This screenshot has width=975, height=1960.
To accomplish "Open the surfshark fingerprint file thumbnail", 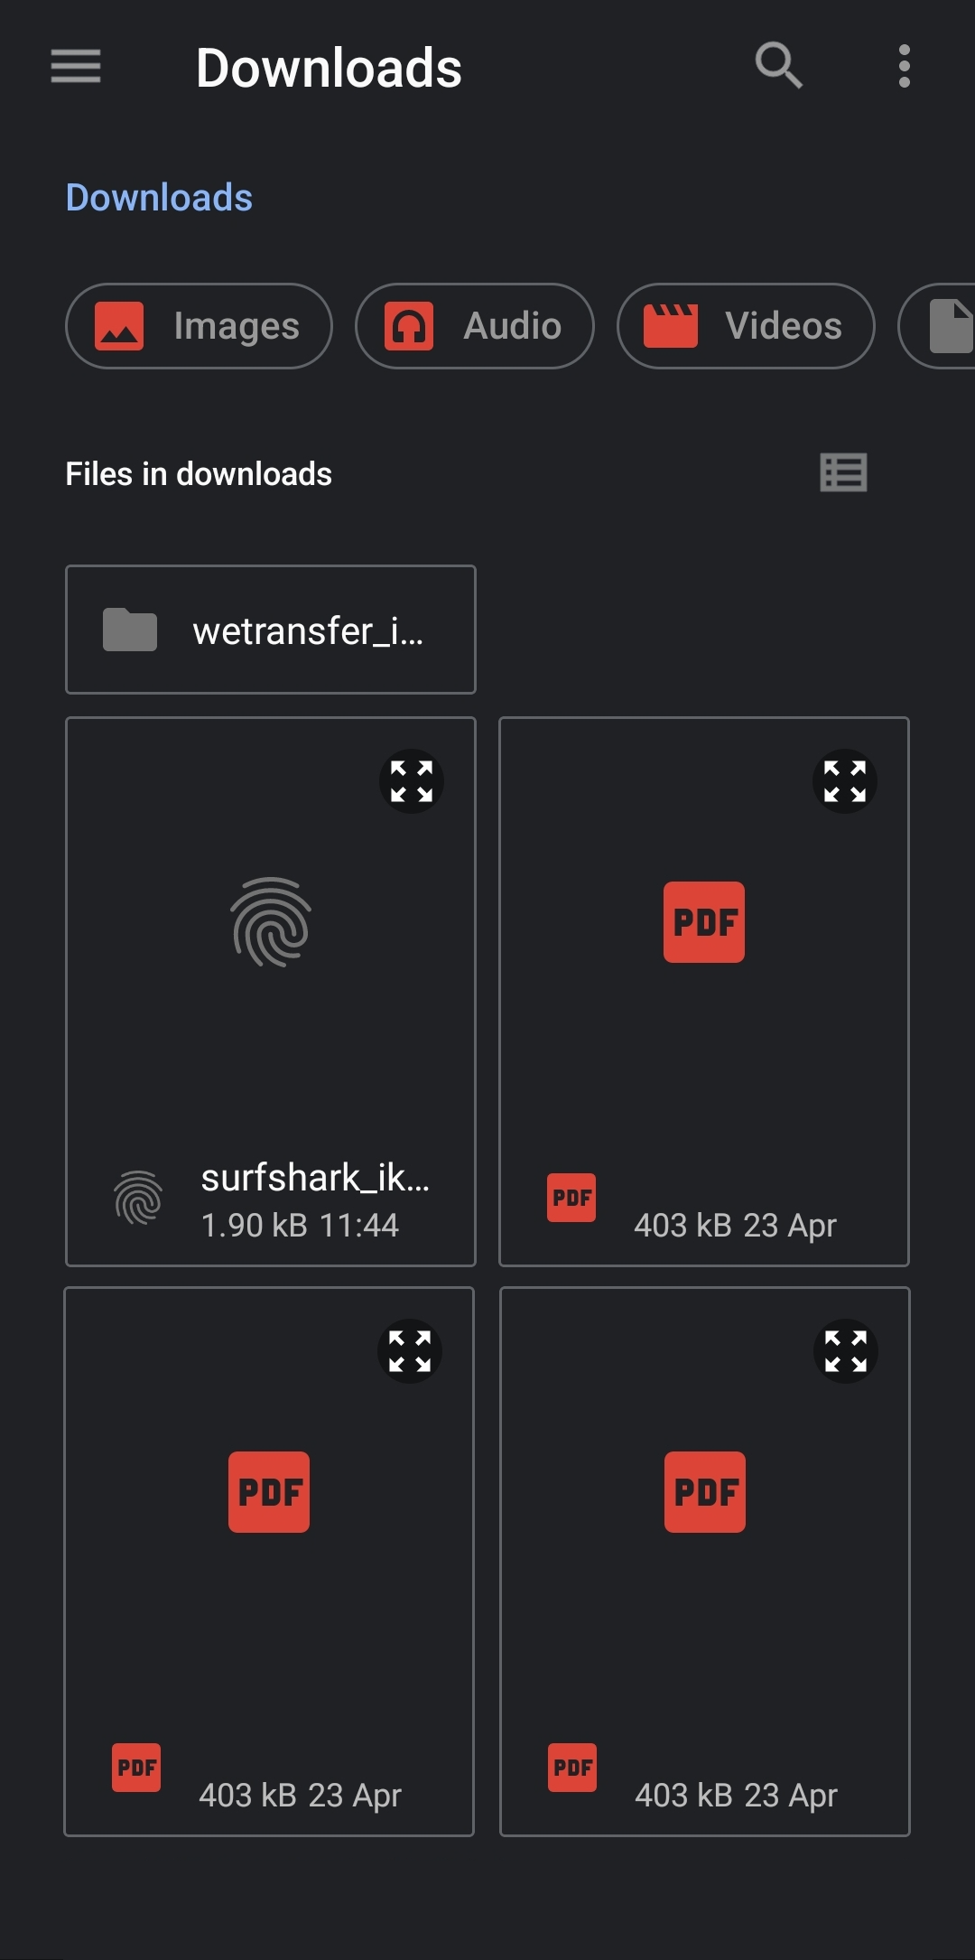I will [x=271, y=922].
